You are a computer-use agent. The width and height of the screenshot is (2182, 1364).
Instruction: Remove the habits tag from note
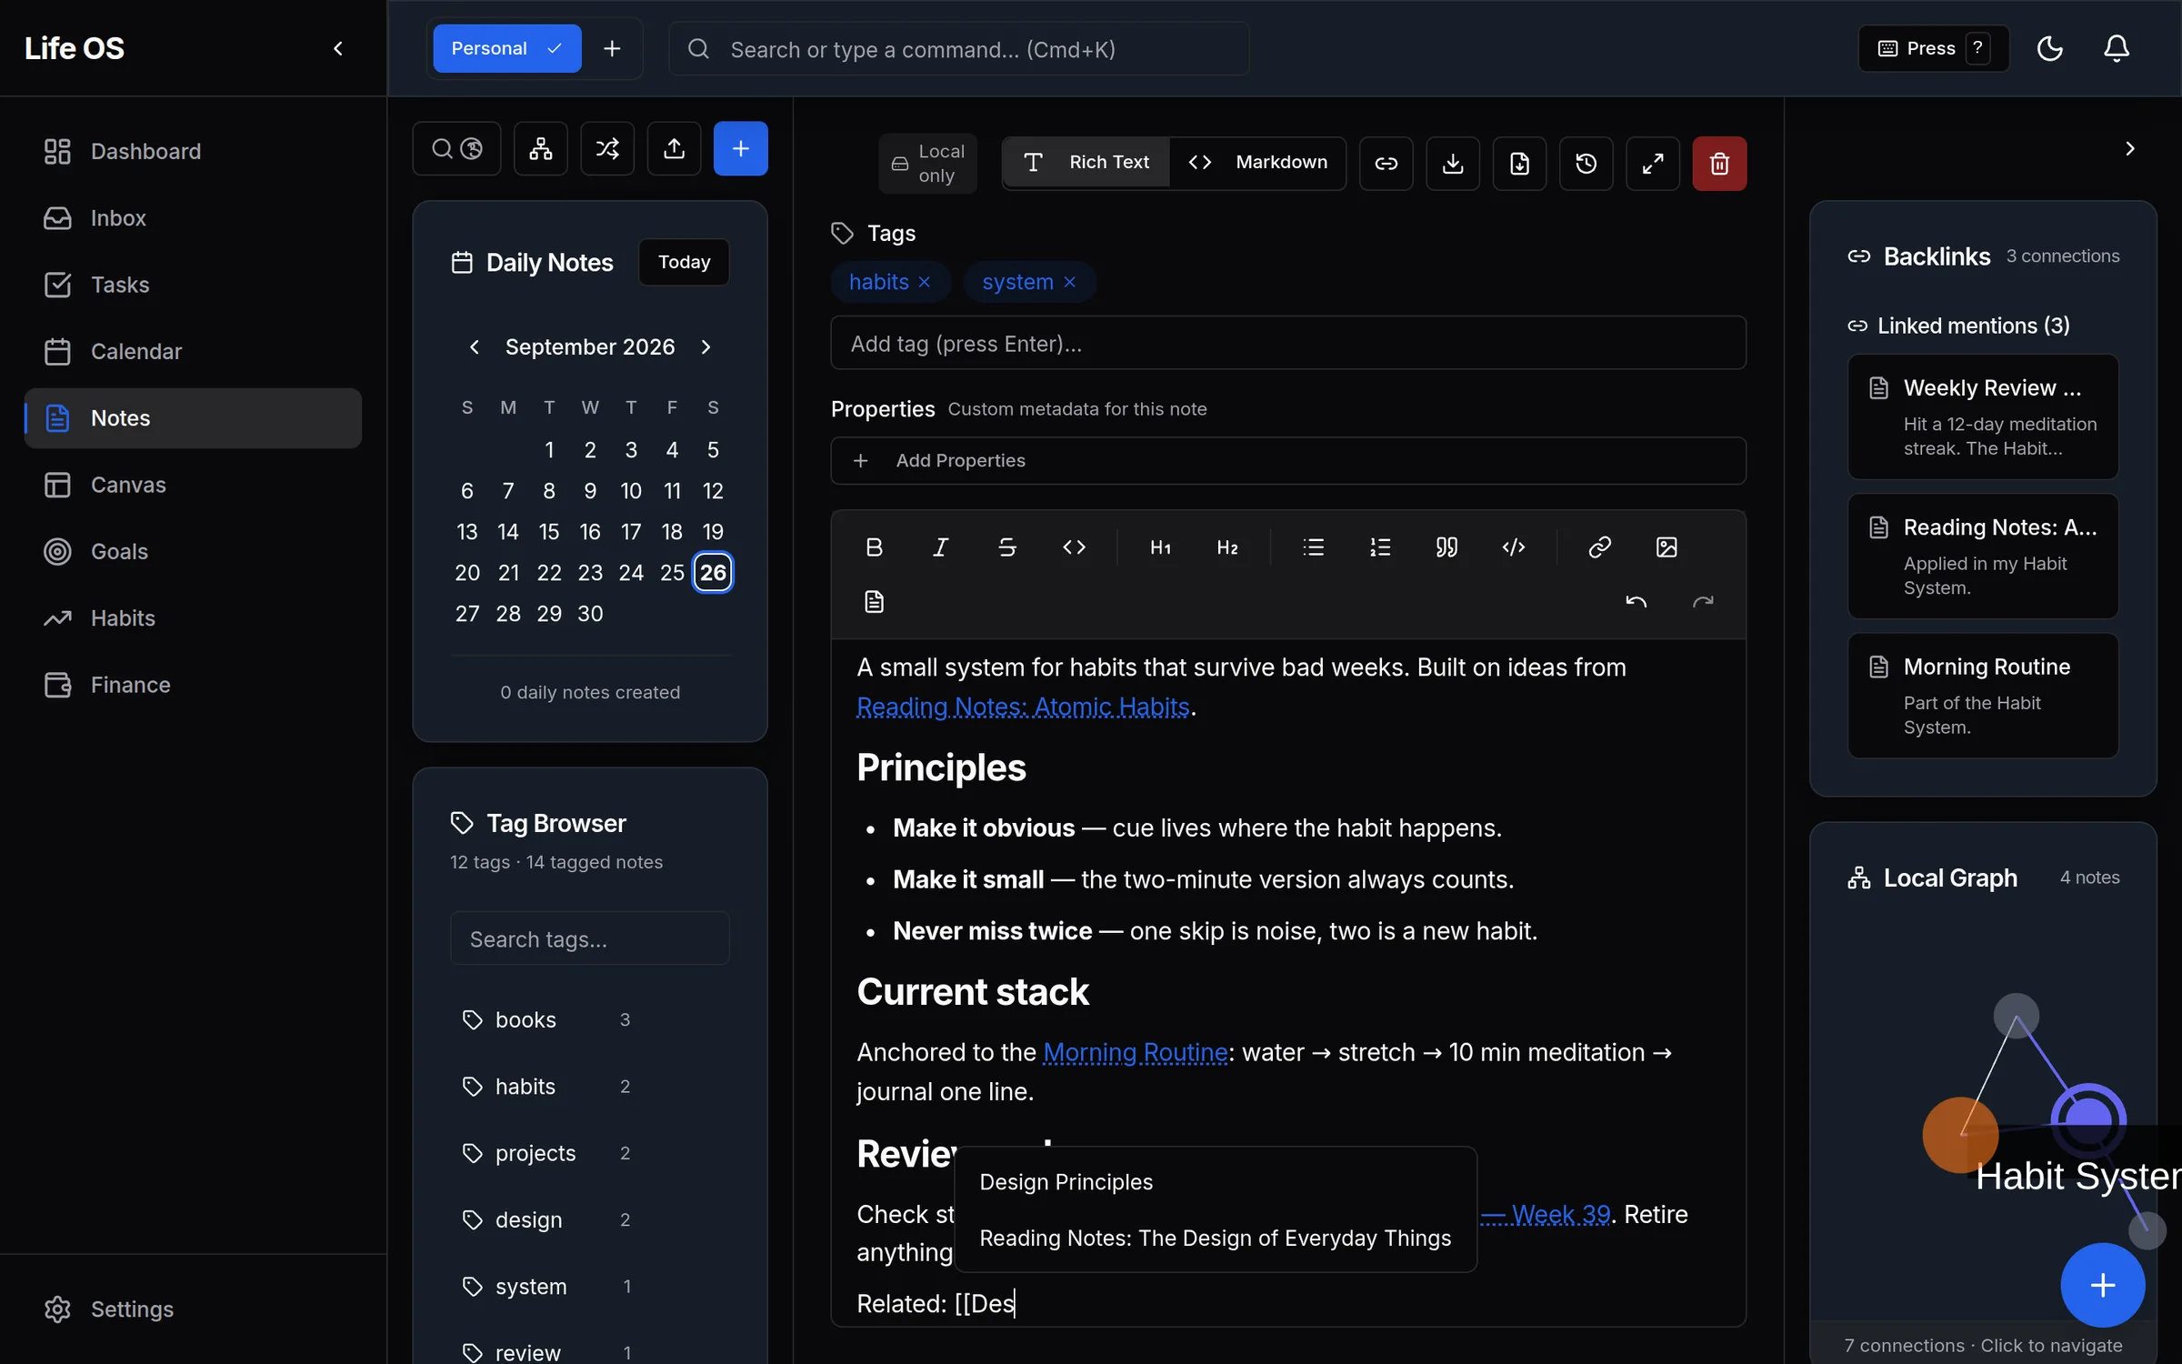(x=924, y=282)
